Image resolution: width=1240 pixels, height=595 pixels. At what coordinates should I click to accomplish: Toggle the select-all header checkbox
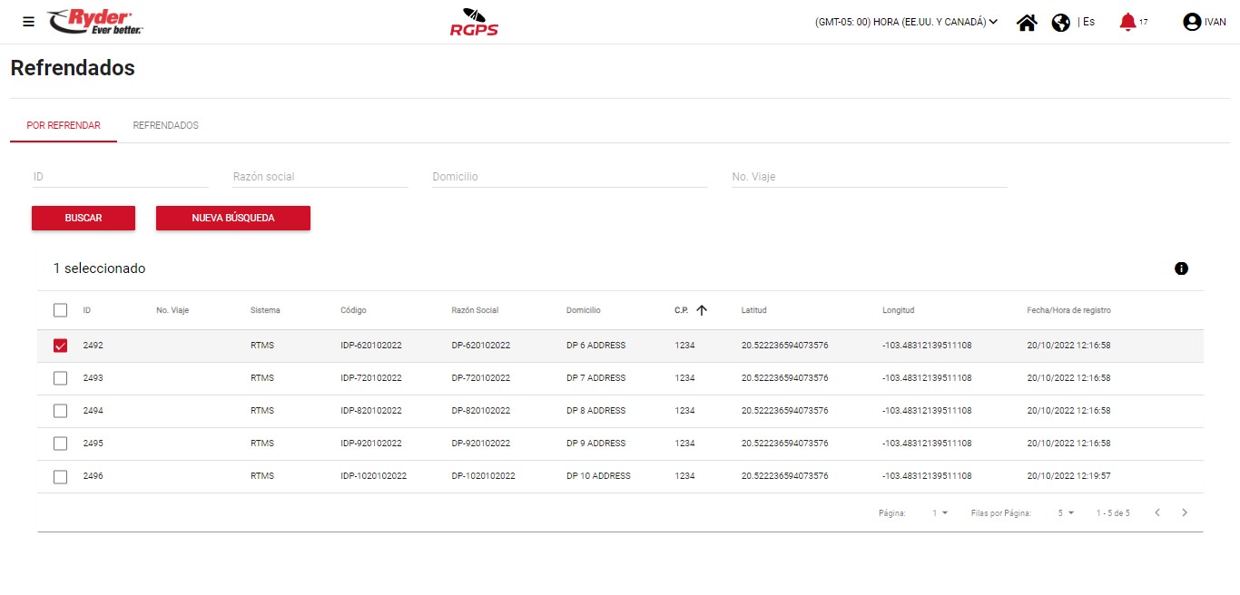tap(61, 310)
